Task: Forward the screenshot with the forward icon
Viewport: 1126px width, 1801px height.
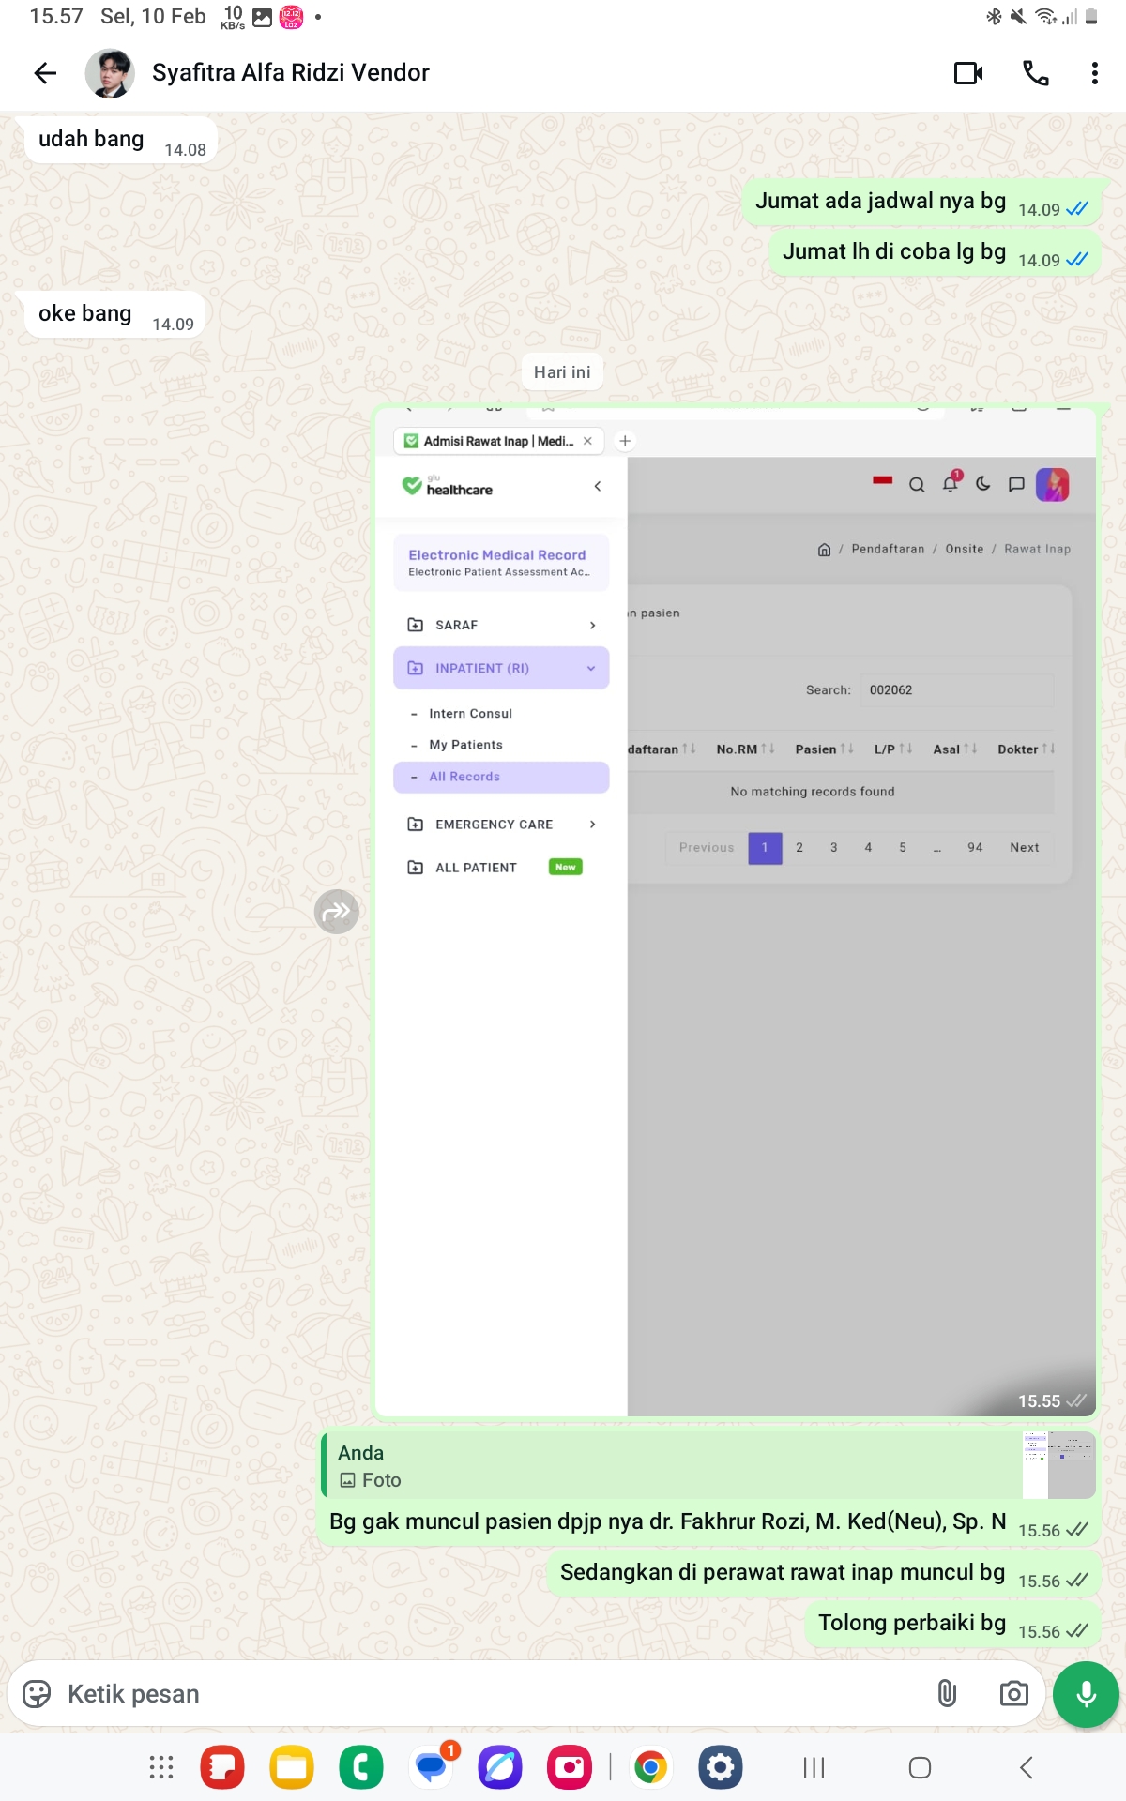Action: [x=336, y=911]
